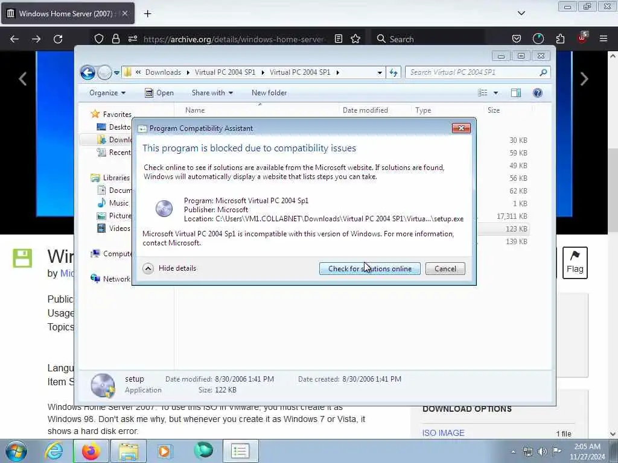
Task: Select the 17,311 KB file row
Action: (x=504, y=216)
